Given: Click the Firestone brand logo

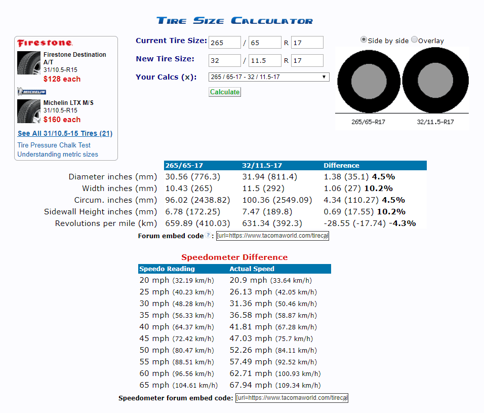Looking at the screenshot, I should coord(45,43).
